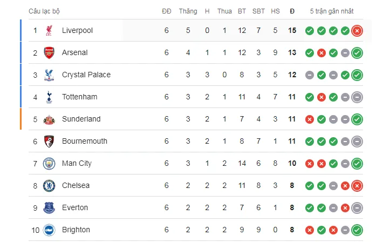Click the "Thắng" column header

188,11
